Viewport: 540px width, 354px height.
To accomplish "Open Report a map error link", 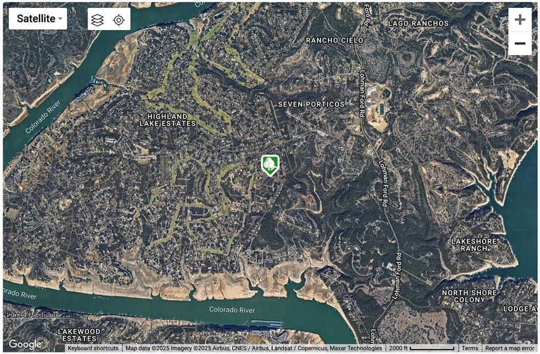I will click(x=509, y=348).
